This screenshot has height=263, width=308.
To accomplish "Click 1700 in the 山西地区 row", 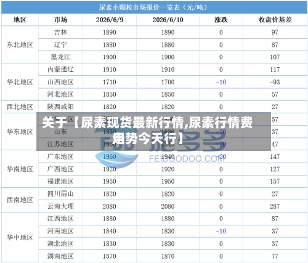I will click(168, 82).
